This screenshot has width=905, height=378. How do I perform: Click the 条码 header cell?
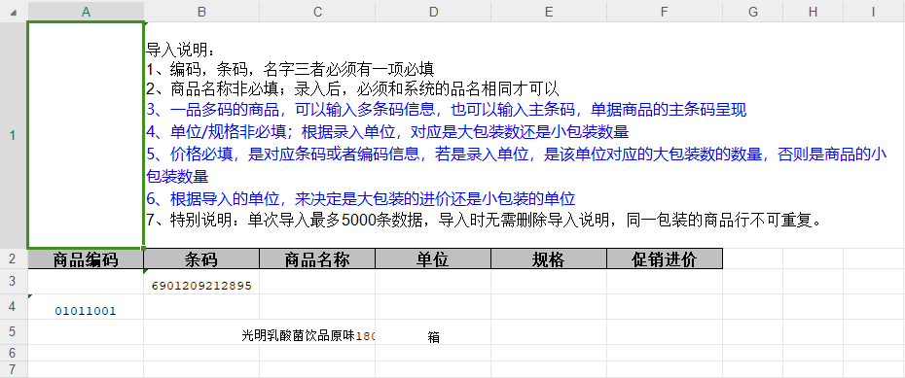click(201, 259)
